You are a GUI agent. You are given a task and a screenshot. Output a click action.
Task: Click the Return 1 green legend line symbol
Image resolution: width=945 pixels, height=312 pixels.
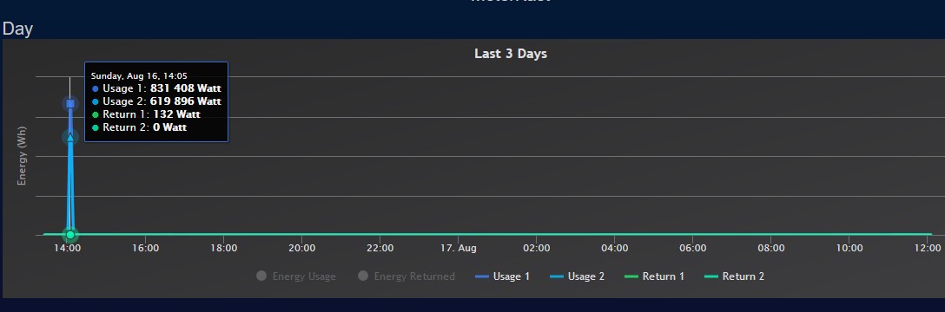point(631,276)
